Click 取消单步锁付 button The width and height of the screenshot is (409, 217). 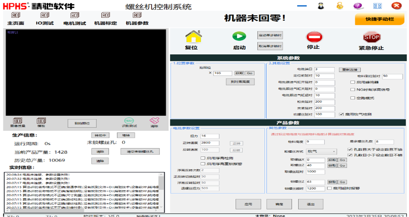(270, 46)
